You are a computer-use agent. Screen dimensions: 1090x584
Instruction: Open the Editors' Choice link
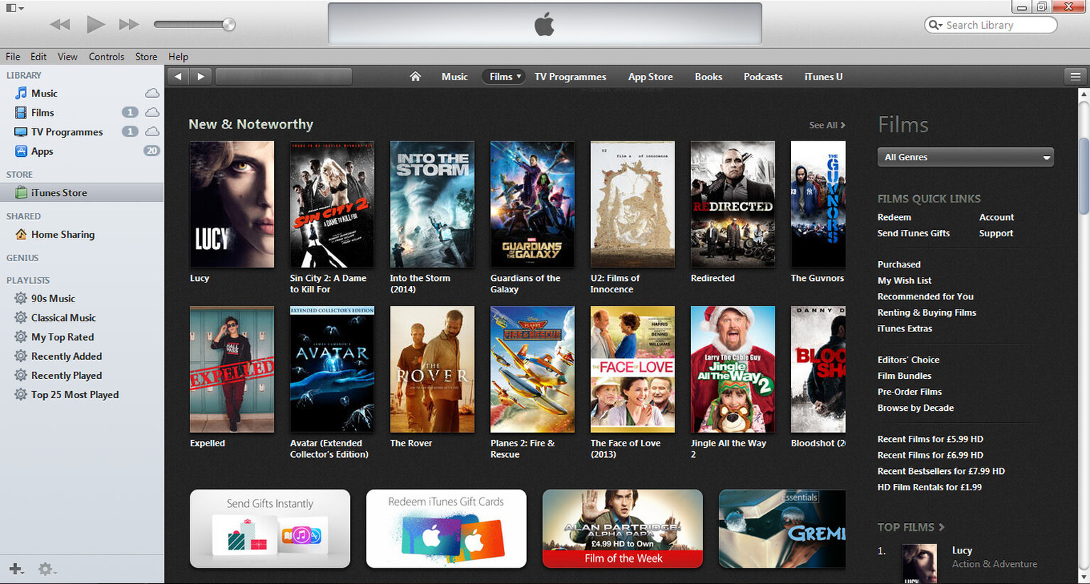coord(908,360)
